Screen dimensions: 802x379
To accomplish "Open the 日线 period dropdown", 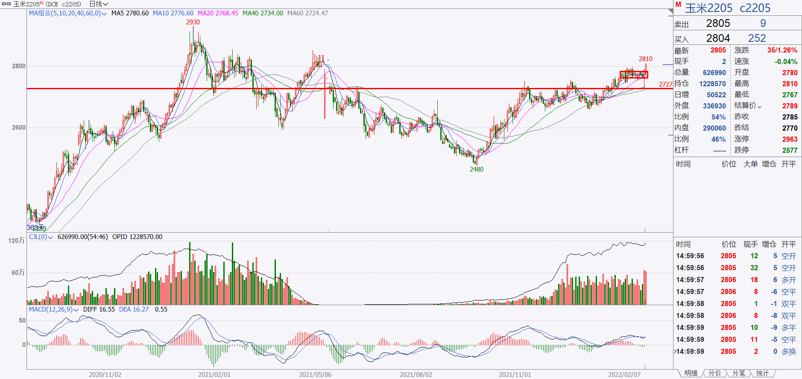I will pyautogui.click(x=99, y=4).
